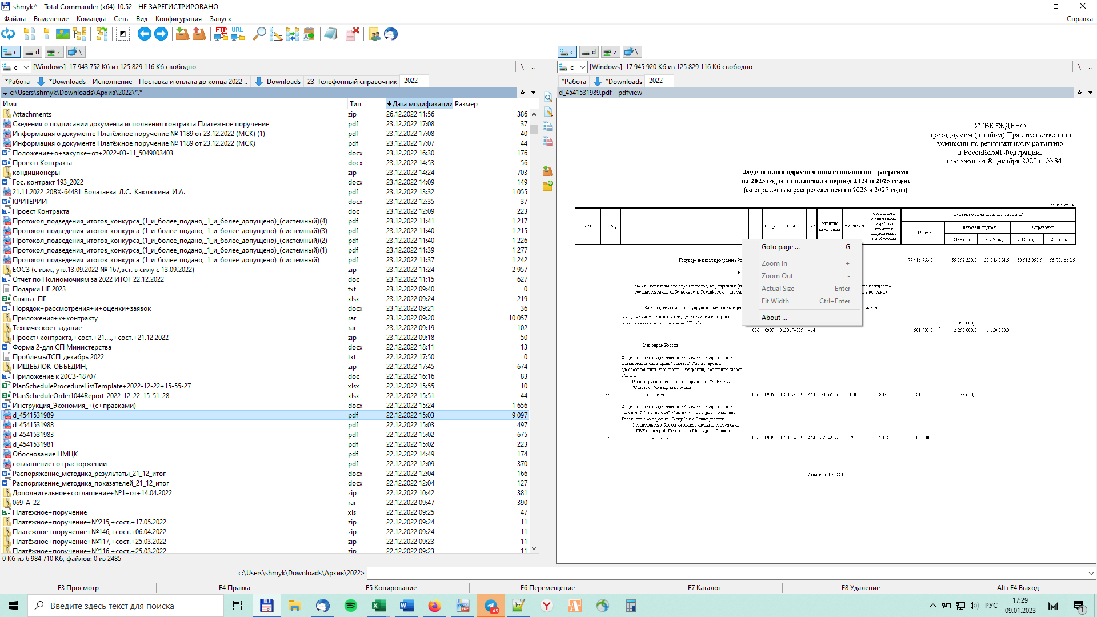Open the Конфигурация menu

click(178, 19)
